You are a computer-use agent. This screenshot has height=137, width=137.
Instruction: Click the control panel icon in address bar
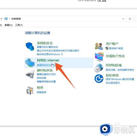(6, 19)
